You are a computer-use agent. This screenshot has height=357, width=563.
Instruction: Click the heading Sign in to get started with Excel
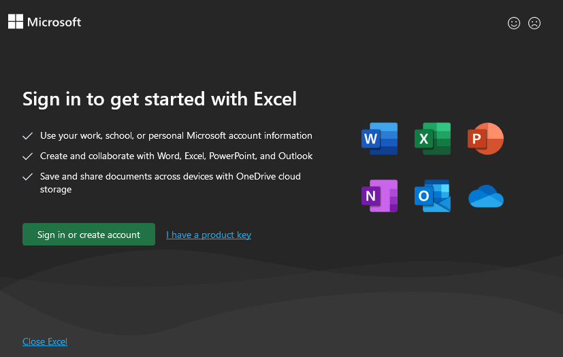[160, 99]
